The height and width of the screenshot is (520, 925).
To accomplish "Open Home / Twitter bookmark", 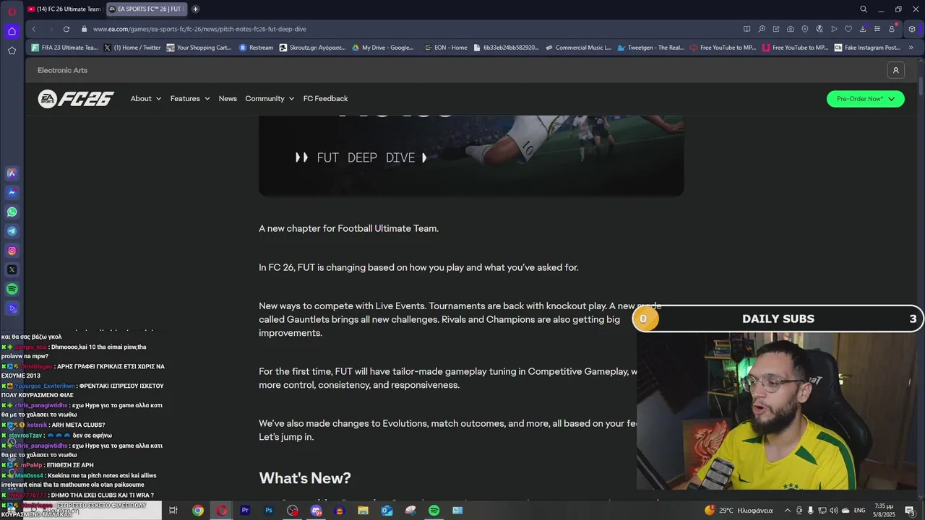I will tap(132, 48).
